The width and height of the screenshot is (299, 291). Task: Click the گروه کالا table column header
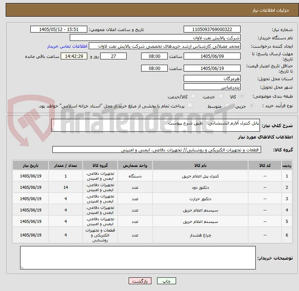tap(100, 165)
